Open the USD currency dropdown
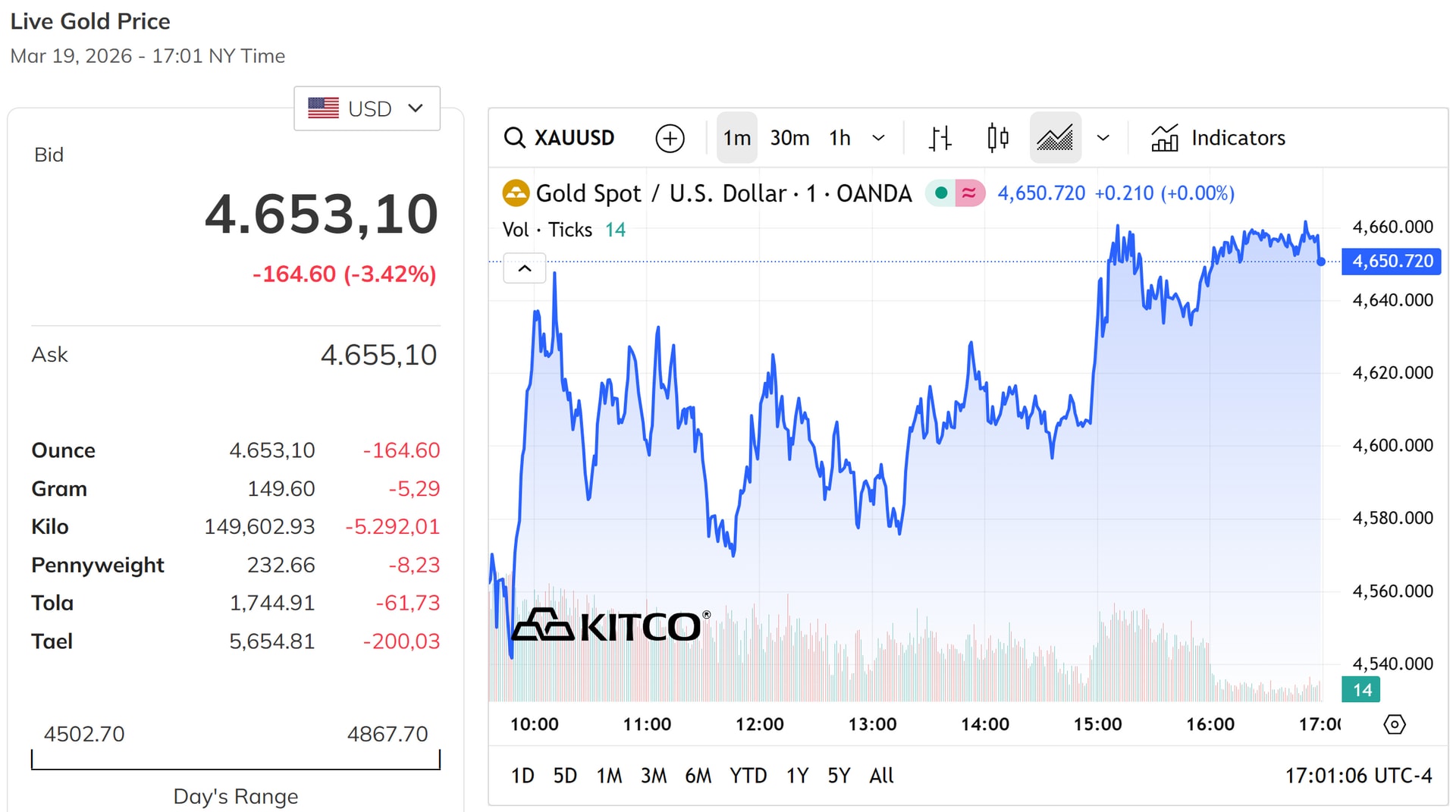Viewport: 1456px width, 812px height. click(x=367, y=108)
